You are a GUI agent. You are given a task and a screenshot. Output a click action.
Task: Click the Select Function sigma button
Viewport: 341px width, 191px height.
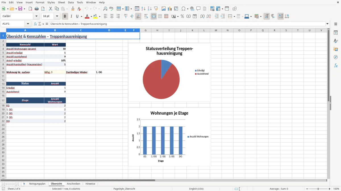[x=40, y=24]
